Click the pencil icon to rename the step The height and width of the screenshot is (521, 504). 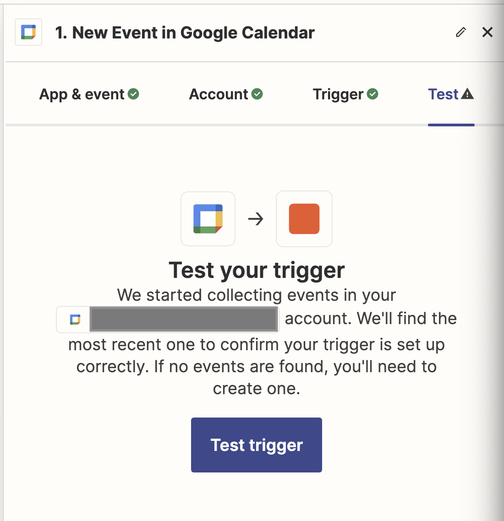[461, 32]
